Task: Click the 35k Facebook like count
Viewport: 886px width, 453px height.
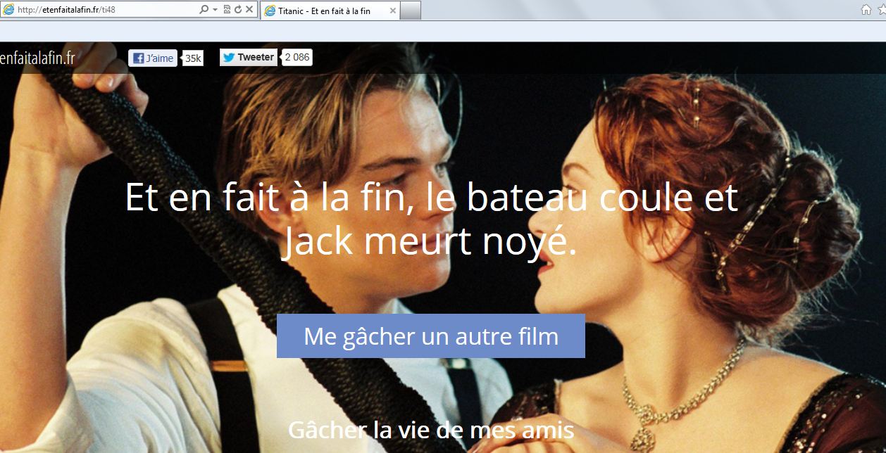Action: [x=193, y=58]
